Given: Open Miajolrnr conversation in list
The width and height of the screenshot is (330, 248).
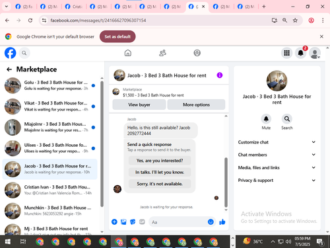Looking at the screenshot, I should point(49,127).
